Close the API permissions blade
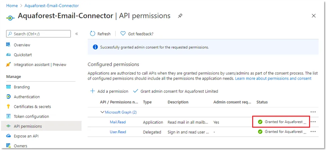This screenshot has height=151, width=327. tap(313, 16)
